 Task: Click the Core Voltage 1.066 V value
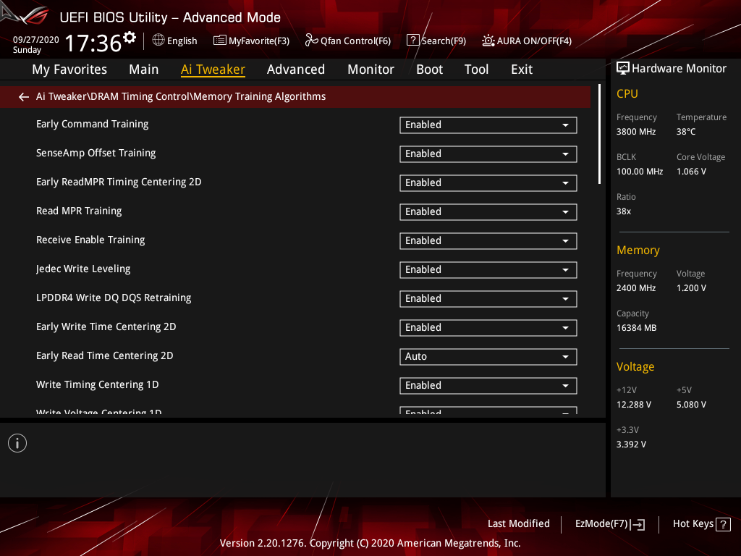(x=691, y=172)
